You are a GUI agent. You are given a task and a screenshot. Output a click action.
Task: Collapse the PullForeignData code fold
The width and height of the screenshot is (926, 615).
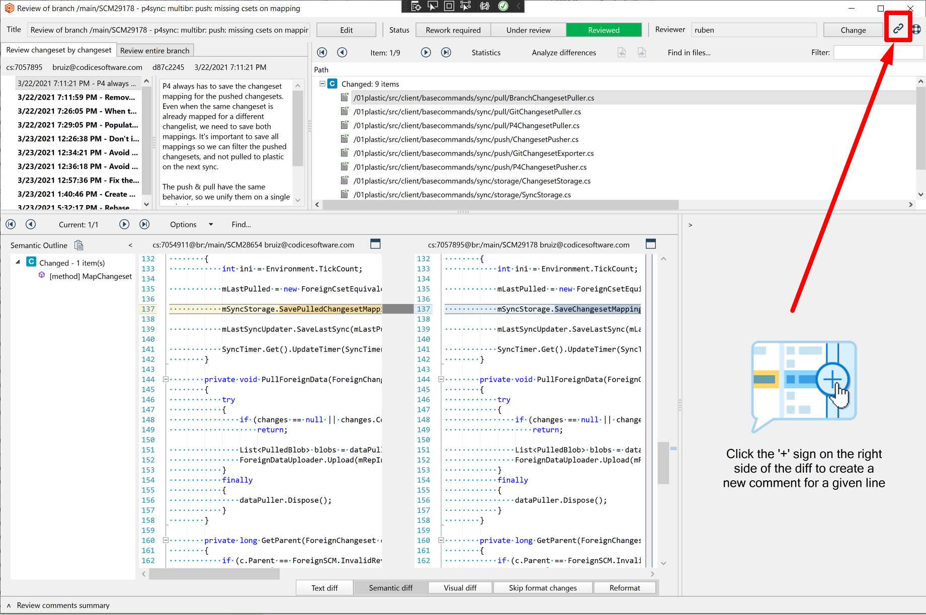pos(165,379)
